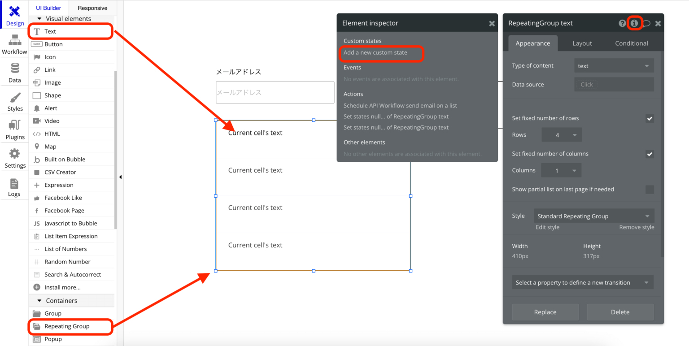This screenshot has height=346, width=689.
Task: Switch to the Layout tab
Action: [x=582, y=43]
